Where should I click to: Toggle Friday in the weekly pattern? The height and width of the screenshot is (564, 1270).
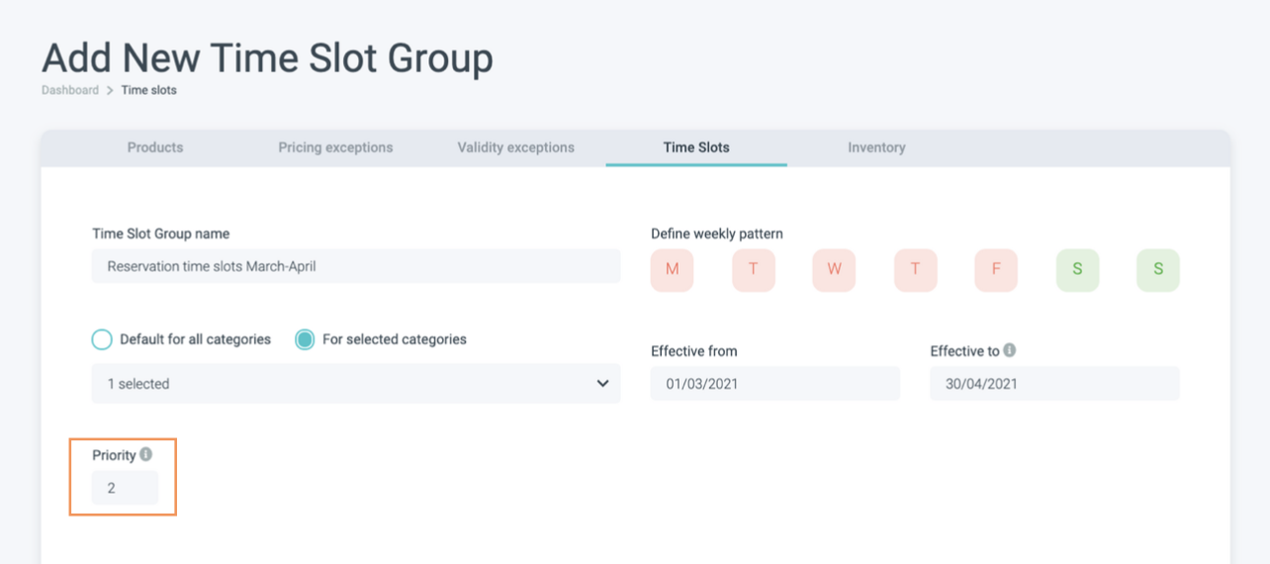996,270
